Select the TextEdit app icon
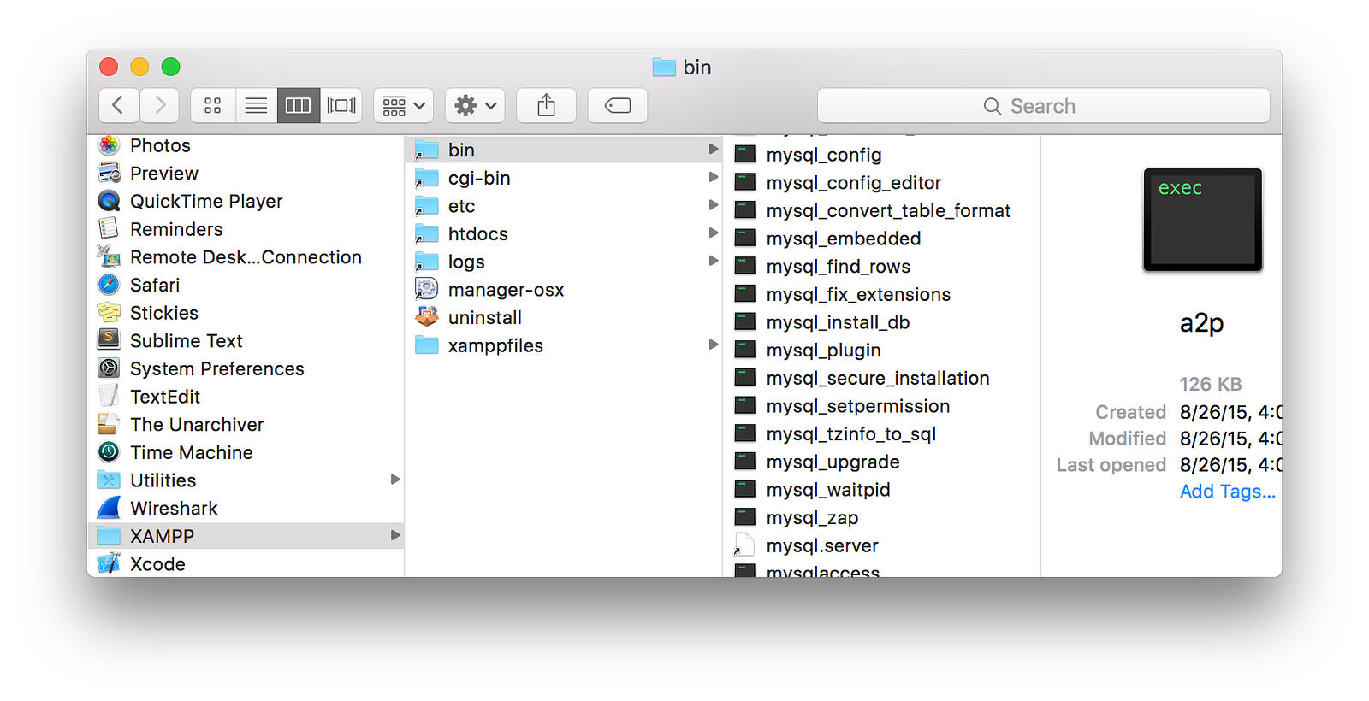Image resolution: width=1369 pixels, height=701 pixels. click(109, 397)
